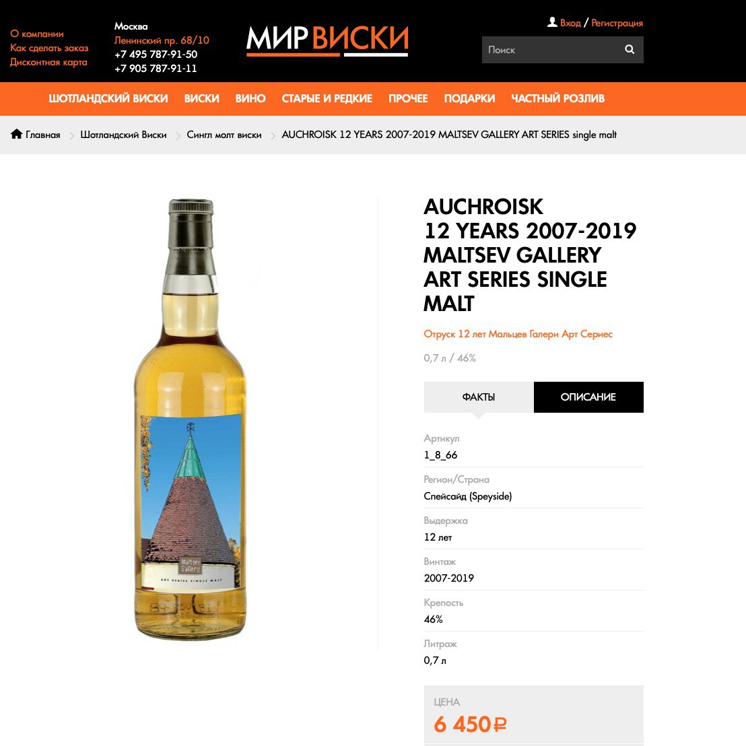The image size is (746, 746).
Task: Open the Старые и Редкие menu
Action: click(x=327, y=98)
